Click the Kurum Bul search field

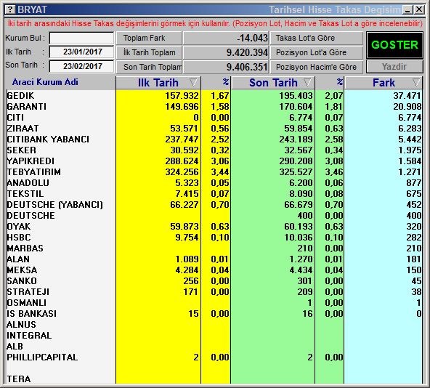pyautogui.click(x=81, y=38)
